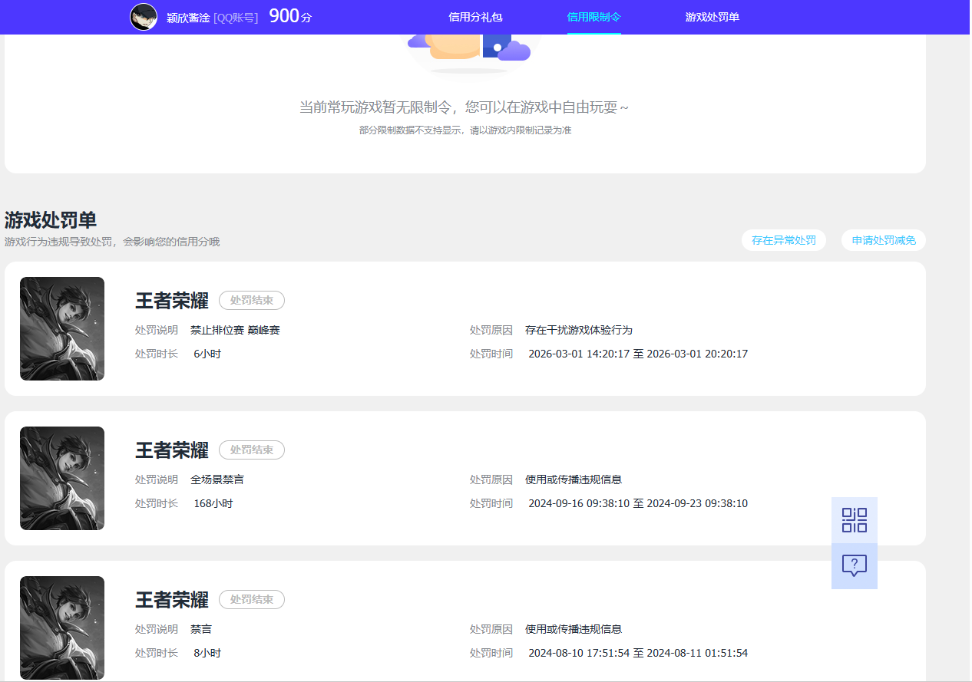Click 使用或传播违规信息 in 8小时 card
972x682 pixels.
point(574,629)
